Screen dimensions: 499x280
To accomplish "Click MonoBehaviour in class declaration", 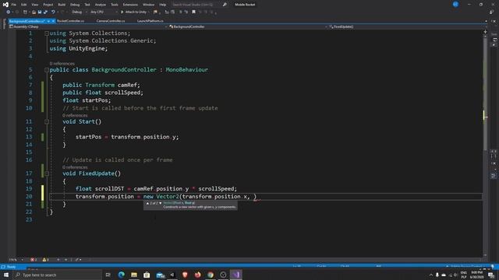I will (x=187, y=69).
